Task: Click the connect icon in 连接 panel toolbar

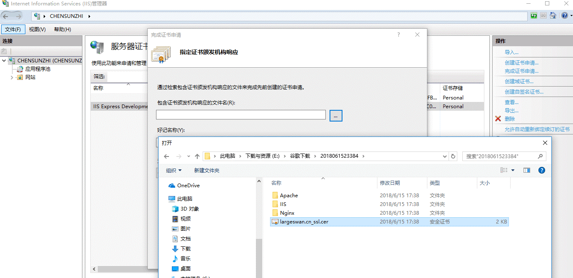Action: [x=4, y=51]
